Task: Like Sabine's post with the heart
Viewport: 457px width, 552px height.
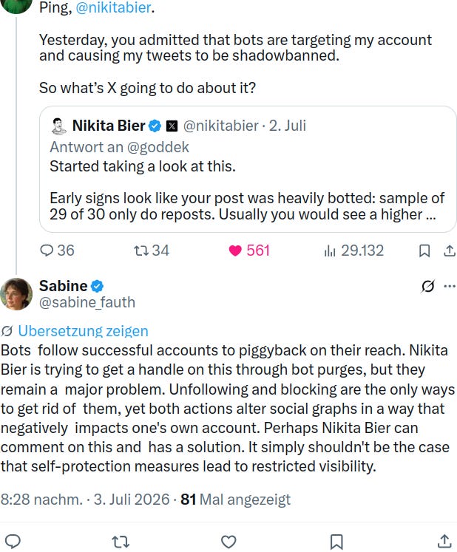Action: click(x=228, y=542)
